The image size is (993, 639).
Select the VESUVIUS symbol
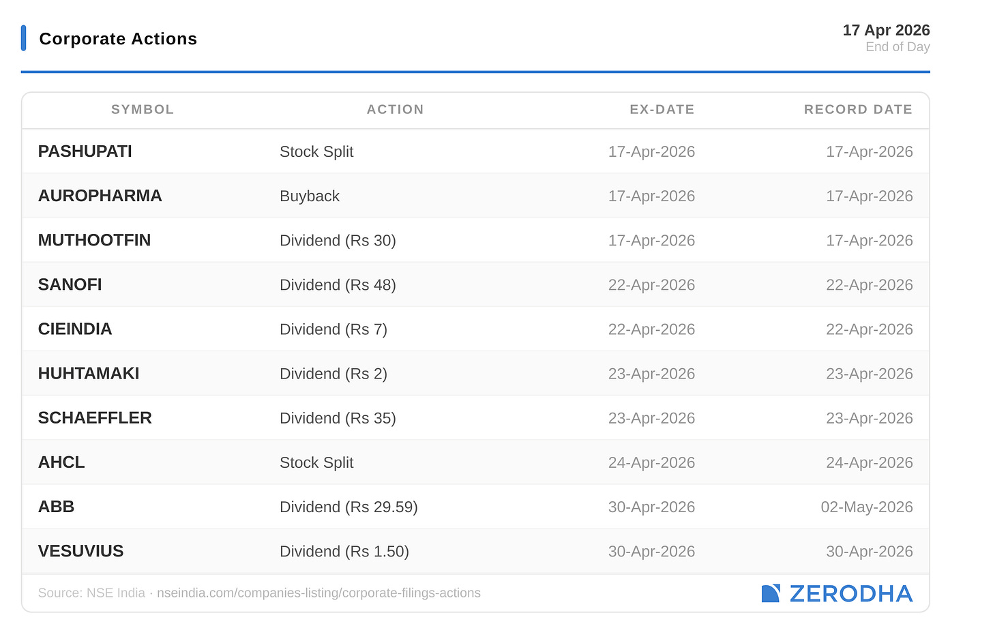[81, 551]
